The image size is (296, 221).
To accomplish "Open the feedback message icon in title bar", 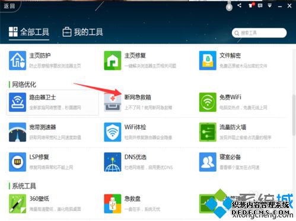I will click(x=260, y=5).
